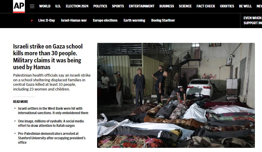Open the Oddities section
The image size is (262, 152).
(227, 6)
